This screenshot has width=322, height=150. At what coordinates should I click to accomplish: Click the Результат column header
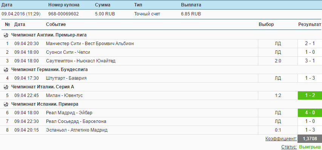coord(310,24)
